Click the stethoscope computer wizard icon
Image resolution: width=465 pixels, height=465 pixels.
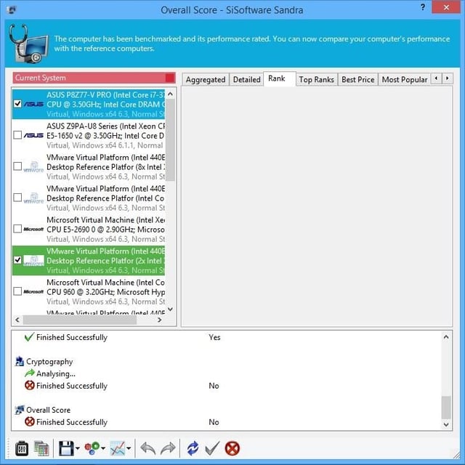tap(28, 44)
